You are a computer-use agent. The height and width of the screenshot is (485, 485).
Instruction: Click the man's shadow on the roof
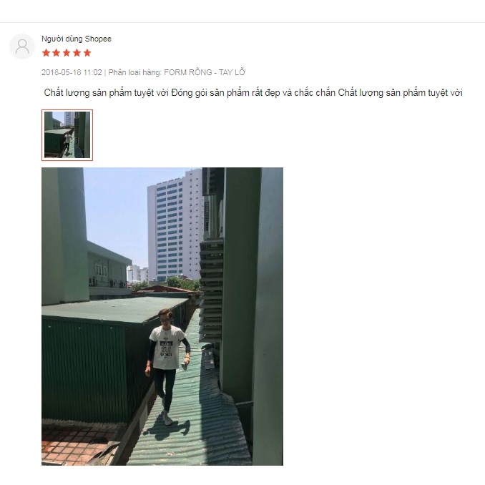(167, 431)
